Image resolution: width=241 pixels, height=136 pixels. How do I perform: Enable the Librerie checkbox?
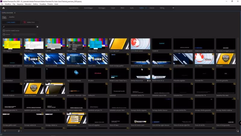pyautogui.click(x=4, y=34)
